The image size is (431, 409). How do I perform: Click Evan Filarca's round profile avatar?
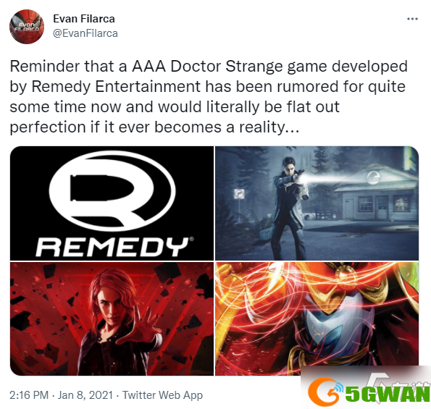point(26,27)
